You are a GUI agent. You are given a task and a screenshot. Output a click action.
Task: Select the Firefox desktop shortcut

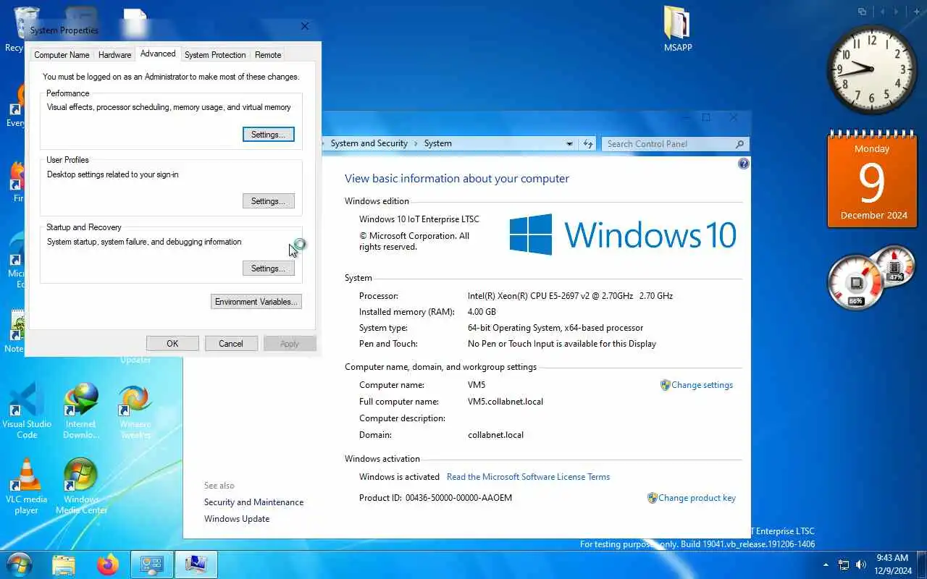(x=16, y=181)
